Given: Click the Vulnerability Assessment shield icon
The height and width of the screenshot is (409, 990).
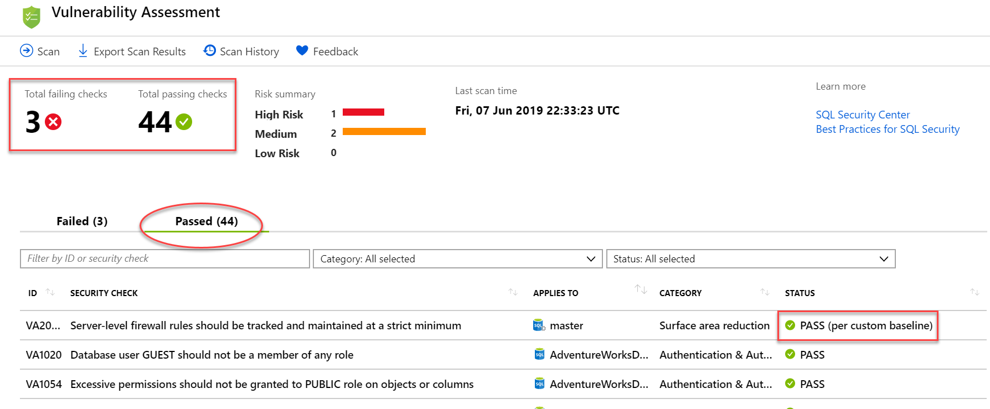Looking at the screenshot, I should 32,17.
